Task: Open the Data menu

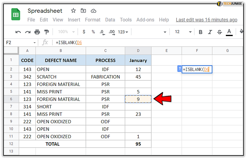Action: tap(110, 20)
